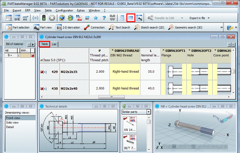Screen dimensions: 240x153
Task: Select the Detail dimensioning view
Action: point(10,127)
